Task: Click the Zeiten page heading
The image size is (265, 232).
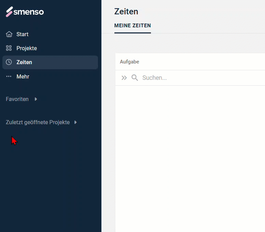Action: click(126, 12)
